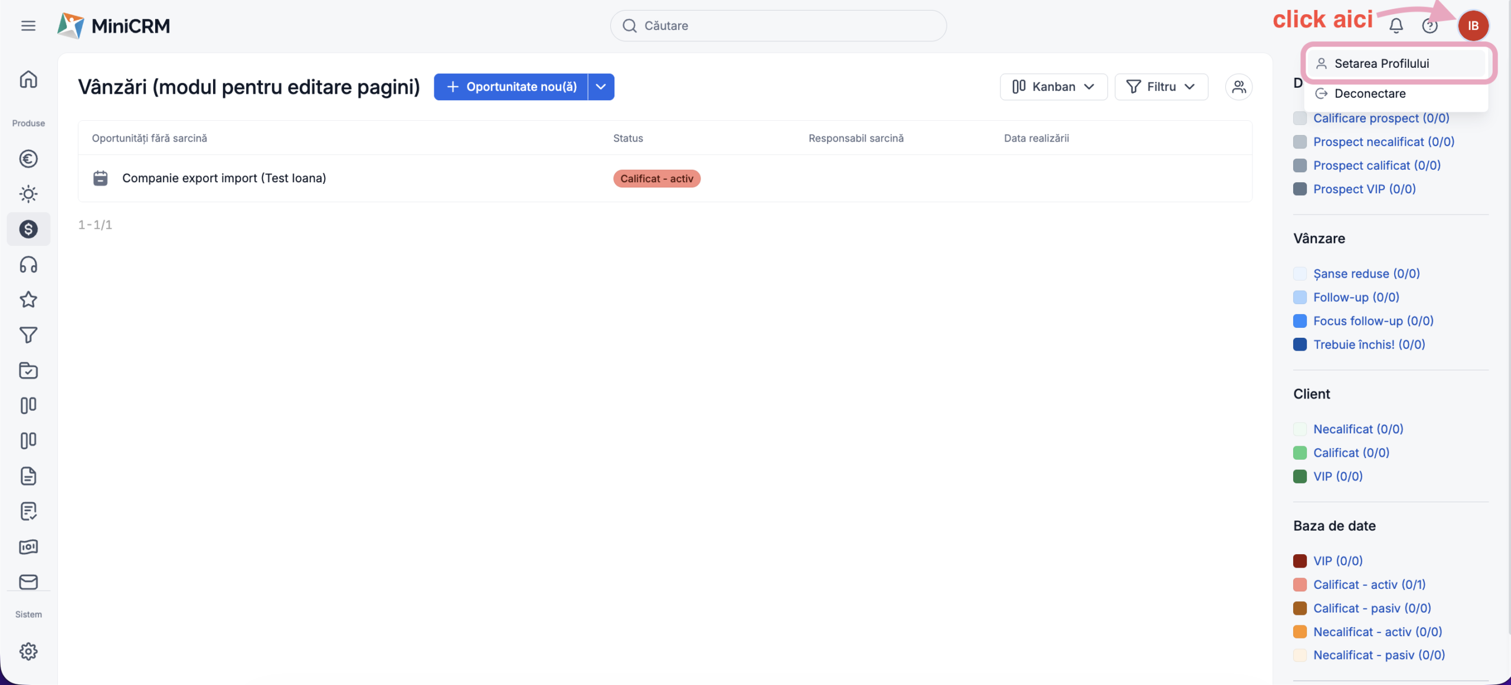
Task: Click the Oportunitate nou(ă) button
Action: point(511,87)
